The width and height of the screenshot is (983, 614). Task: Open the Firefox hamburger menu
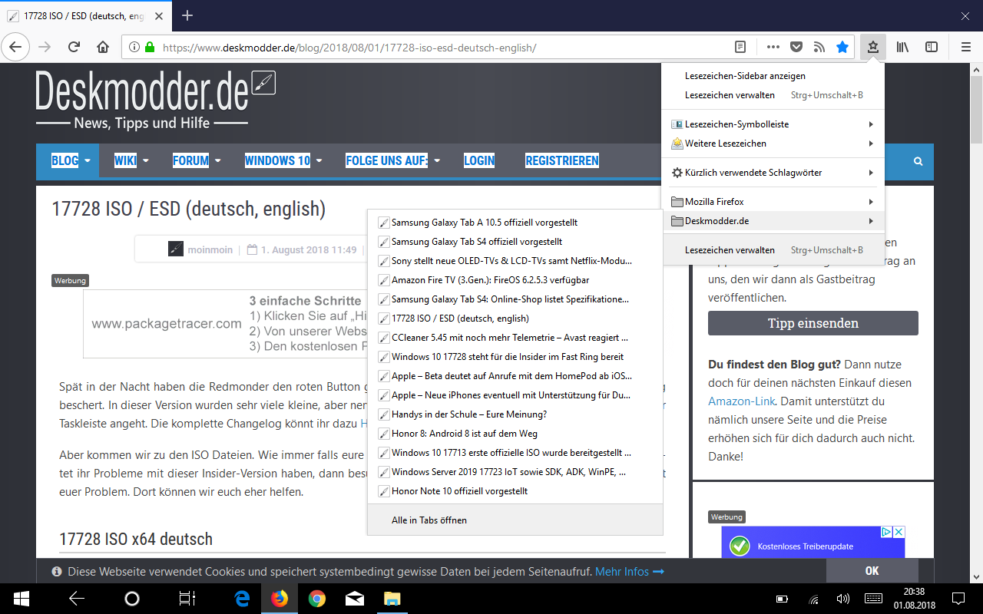click(x=966, y=47)
